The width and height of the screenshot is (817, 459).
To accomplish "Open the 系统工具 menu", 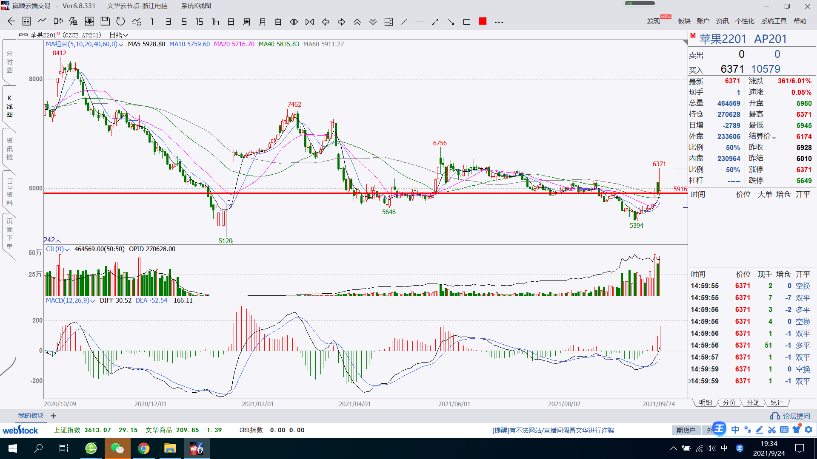I will pos(774,21).
